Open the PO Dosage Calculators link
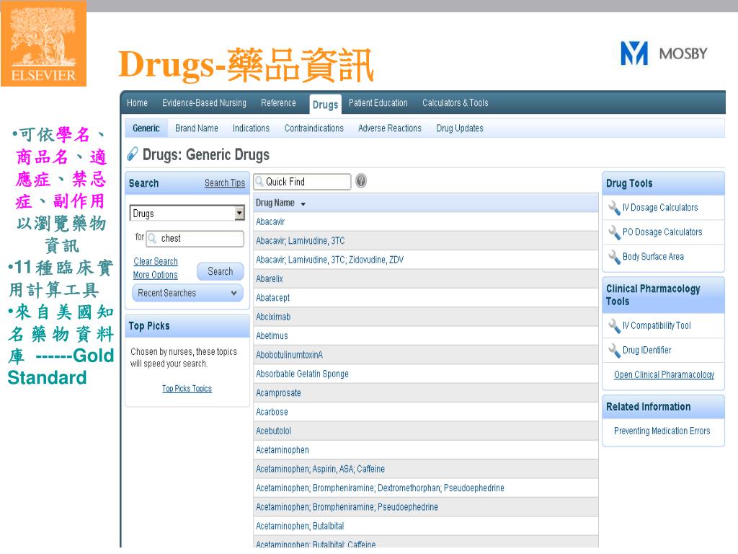738x554 pixels. (662, 232)
